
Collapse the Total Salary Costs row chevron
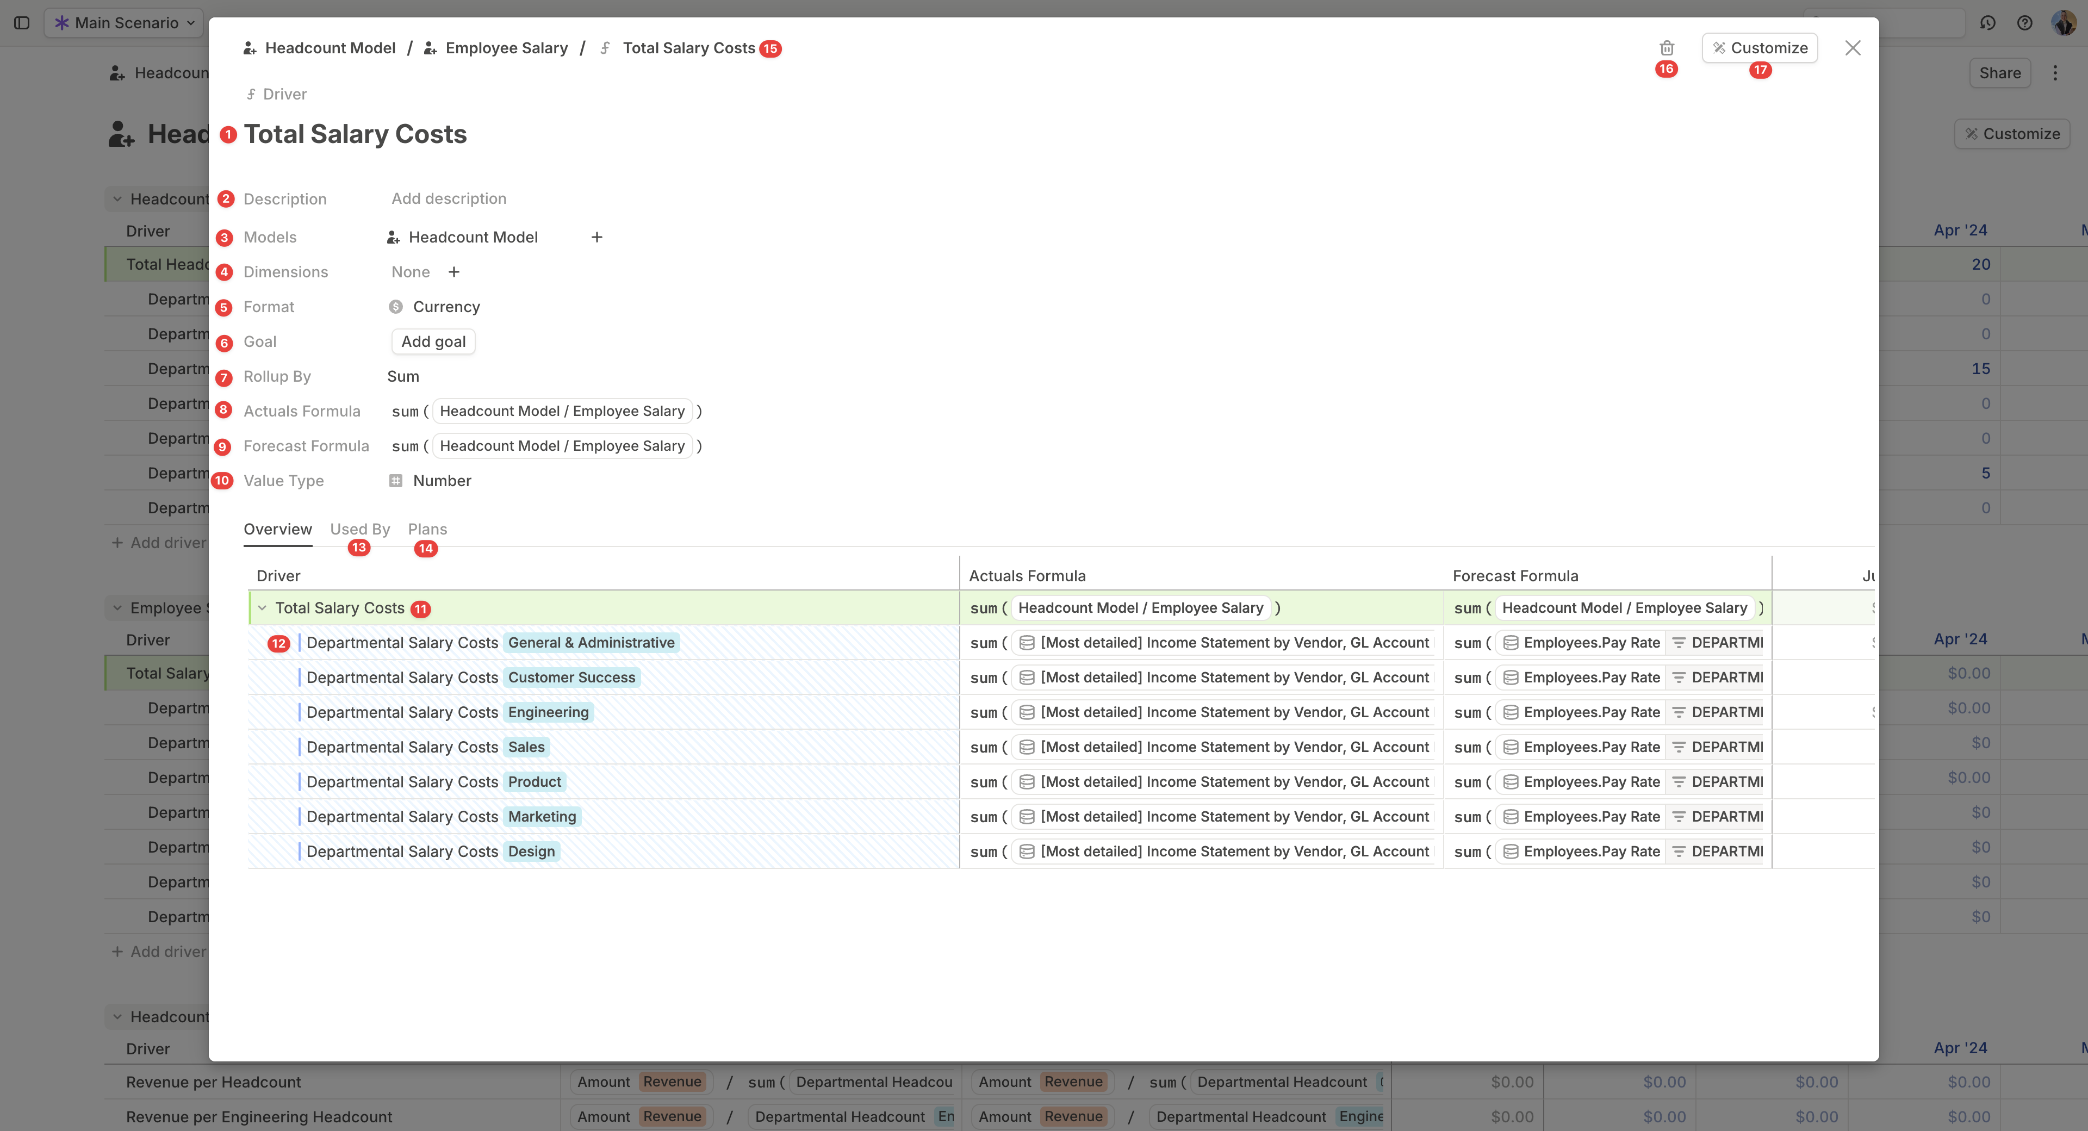pos(262,608)
